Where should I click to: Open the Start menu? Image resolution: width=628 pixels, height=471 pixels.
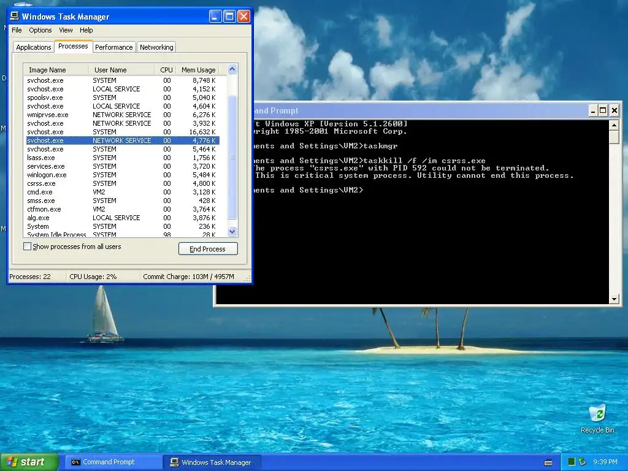(29, 462)
